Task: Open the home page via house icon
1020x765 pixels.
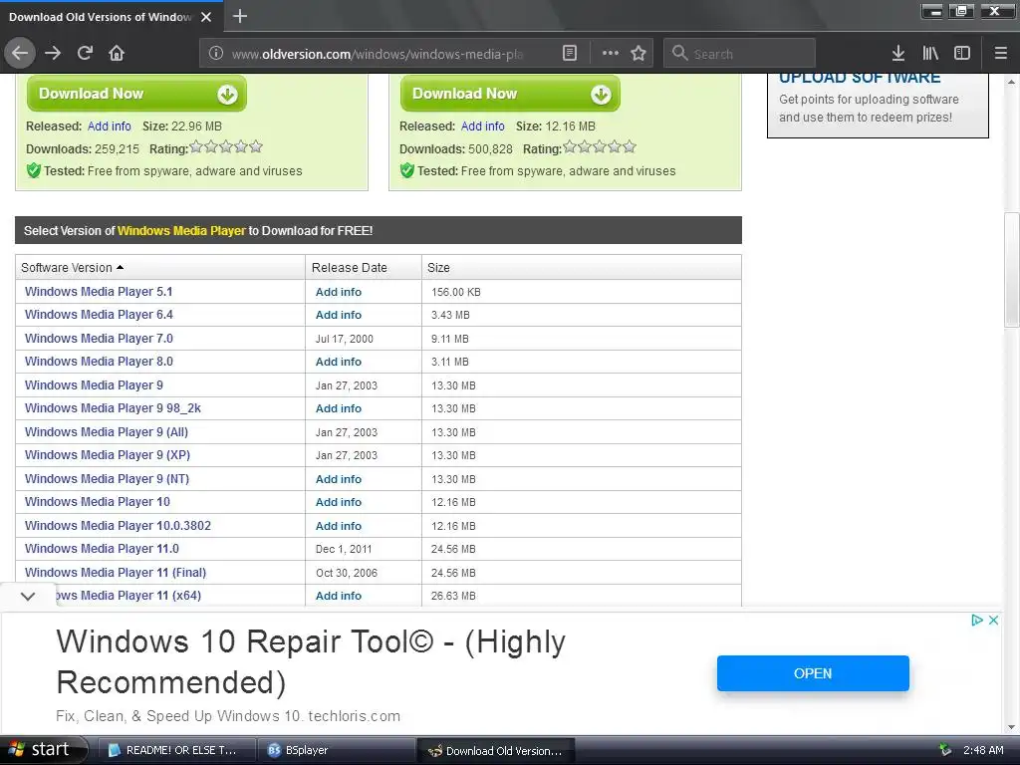Action: click(117, 54)
